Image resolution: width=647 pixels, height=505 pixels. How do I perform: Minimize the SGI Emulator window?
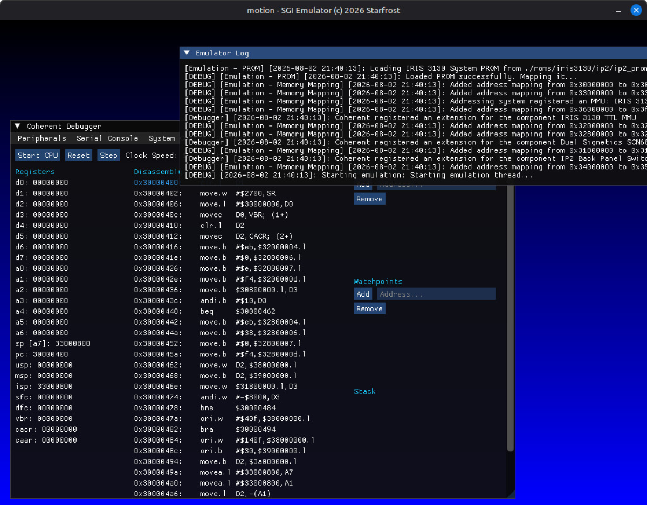618,10
